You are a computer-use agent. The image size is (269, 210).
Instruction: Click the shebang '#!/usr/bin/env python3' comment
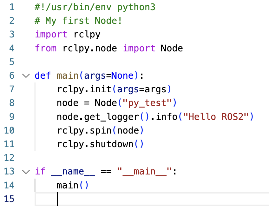(x=95, y=8)
